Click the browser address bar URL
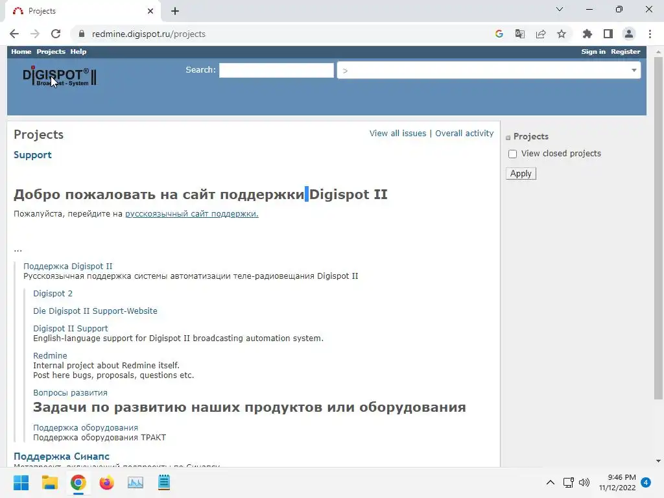664x498 pixels. click(148, 34)
